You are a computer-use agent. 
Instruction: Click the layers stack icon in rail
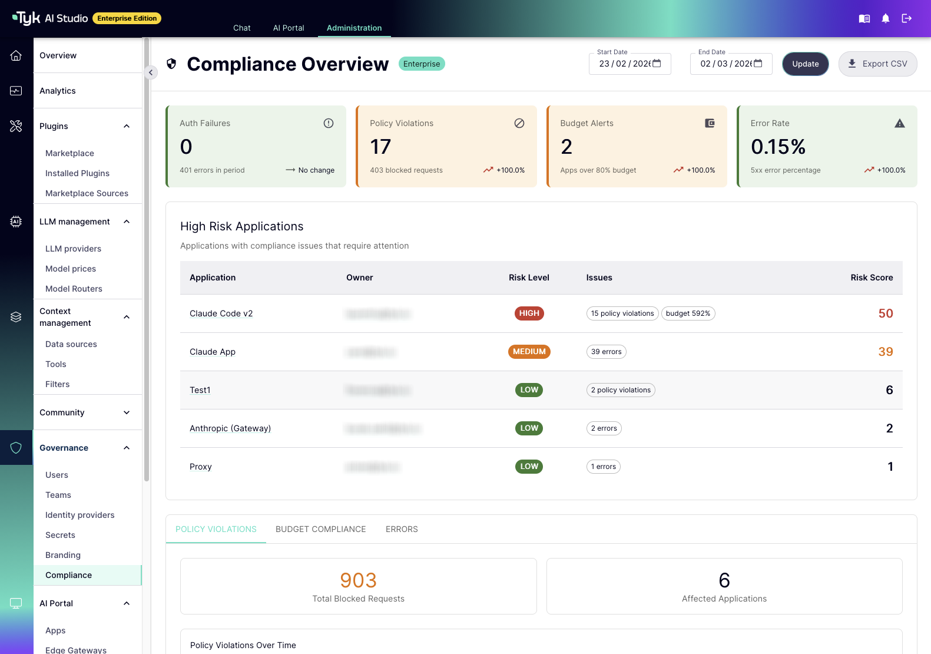(16, 317)
